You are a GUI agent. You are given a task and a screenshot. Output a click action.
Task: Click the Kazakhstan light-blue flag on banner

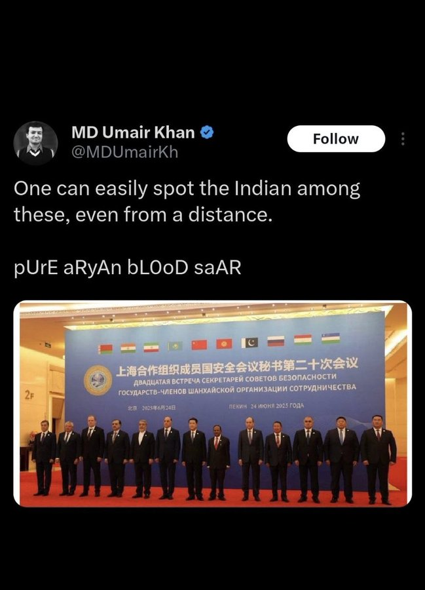point(175,345)
